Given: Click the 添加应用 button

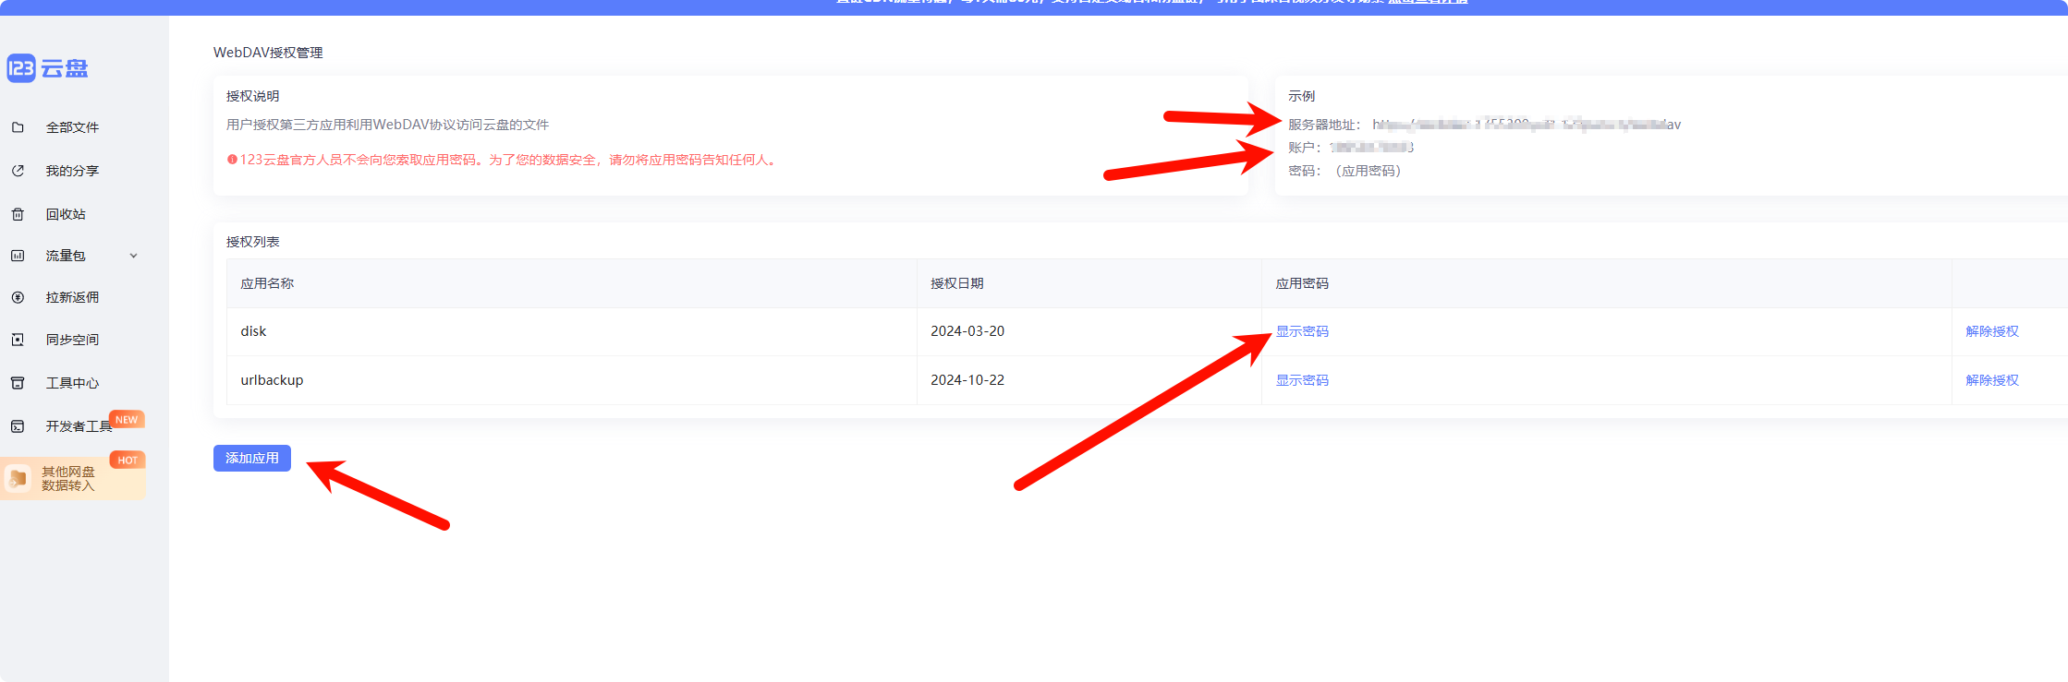Looking at the screenshot, I should tap(252, 458).
